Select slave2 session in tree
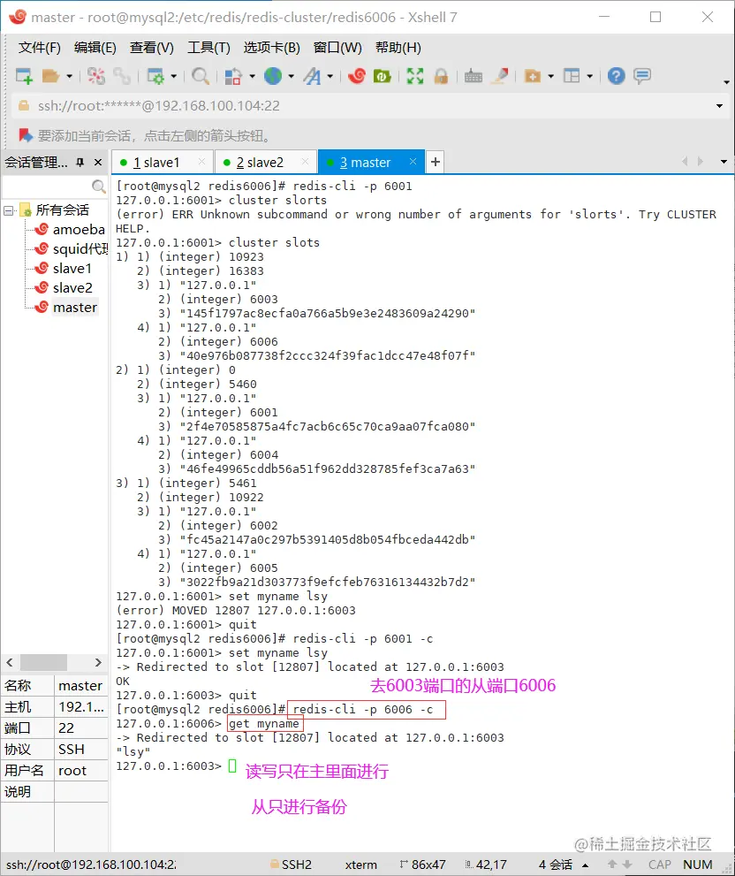 tap(72, 288)
